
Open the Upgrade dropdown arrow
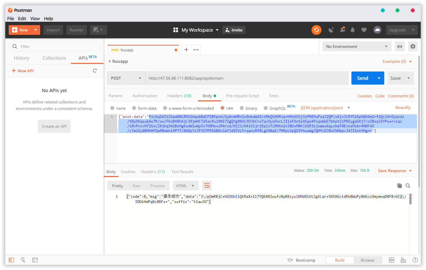[413, 30]
